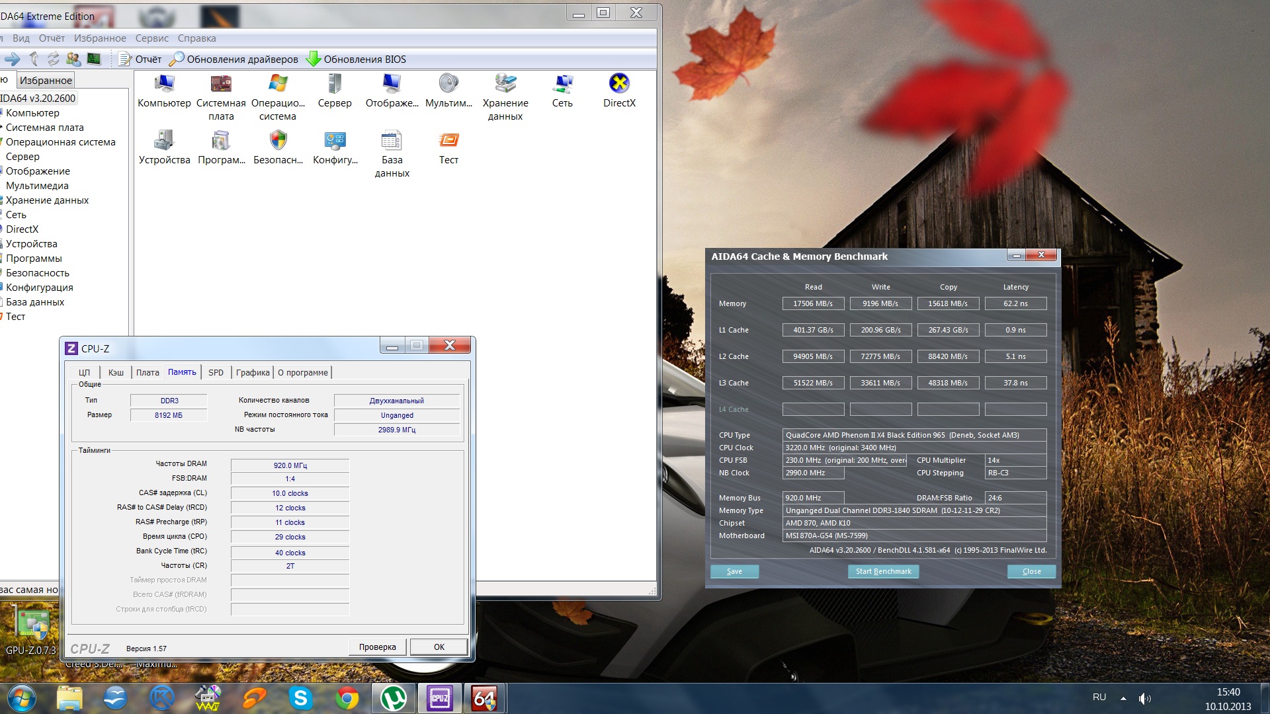Viewport: 1270px width, 714px height.
Task: Open uTorrent from the taskbar
Action: point(394,698)
